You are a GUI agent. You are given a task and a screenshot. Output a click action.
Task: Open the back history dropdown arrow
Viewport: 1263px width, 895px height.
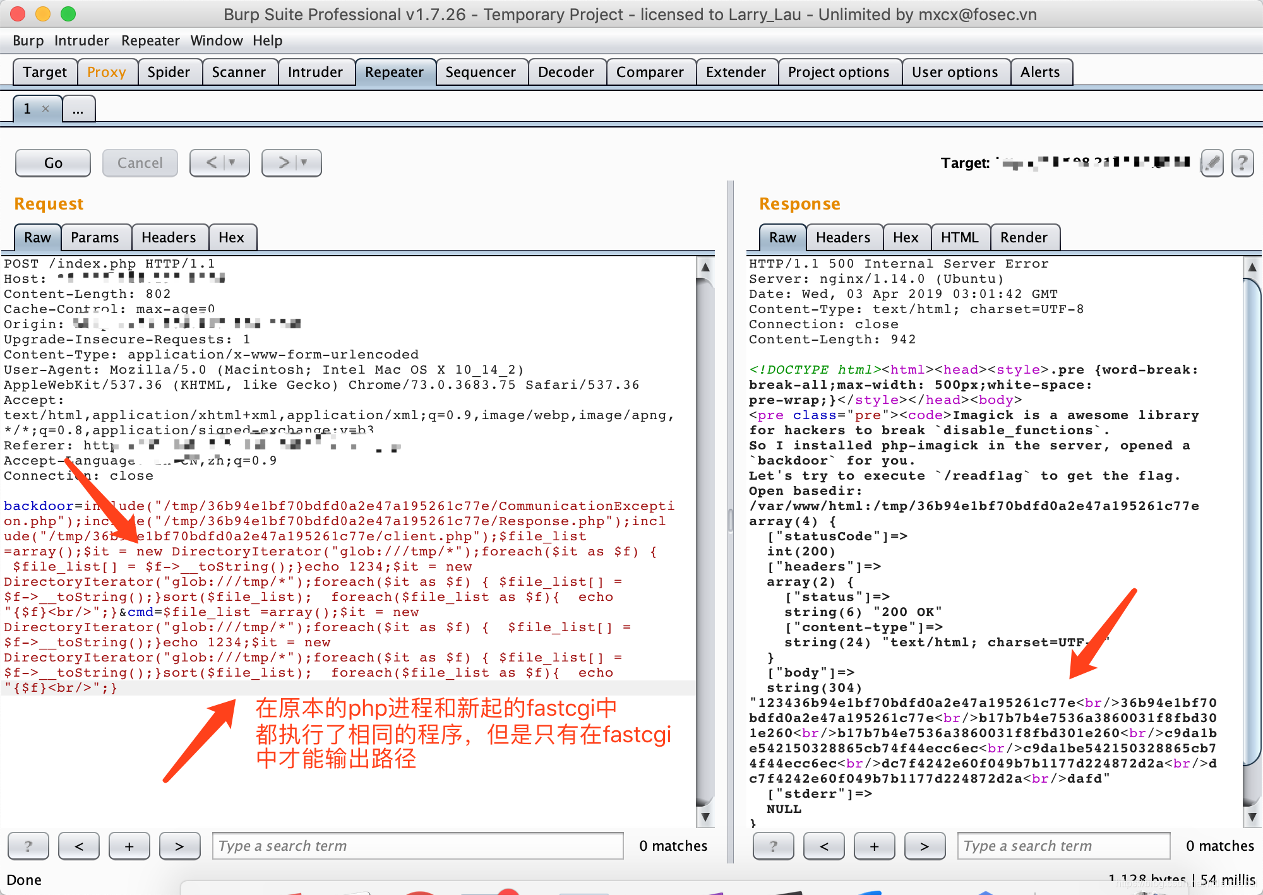pos(232,163)
